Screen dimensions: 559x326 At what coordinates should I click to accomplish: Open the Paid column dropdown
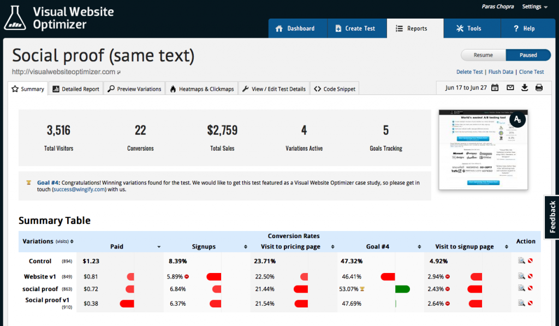(159, 247)
